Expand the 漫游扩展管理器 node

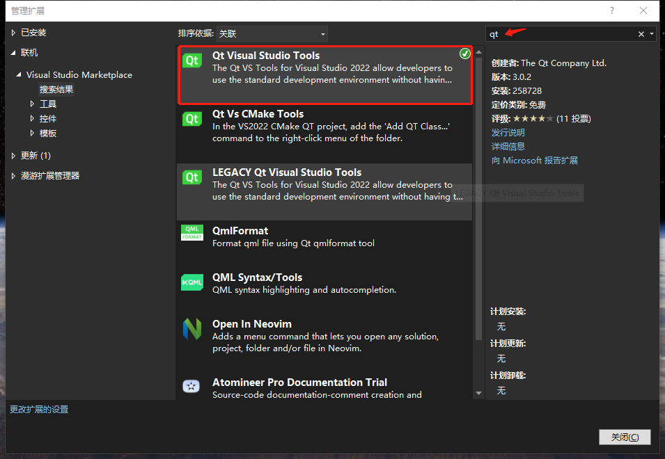pos(13,176)
